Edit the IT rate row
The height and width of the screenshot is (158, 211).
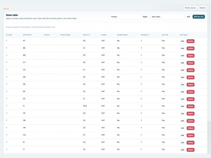coord(182,150)
